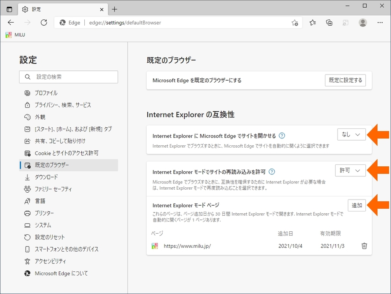Click the ページ column header
The height and width of the screenshot is (294, 391).
[157, 234]
